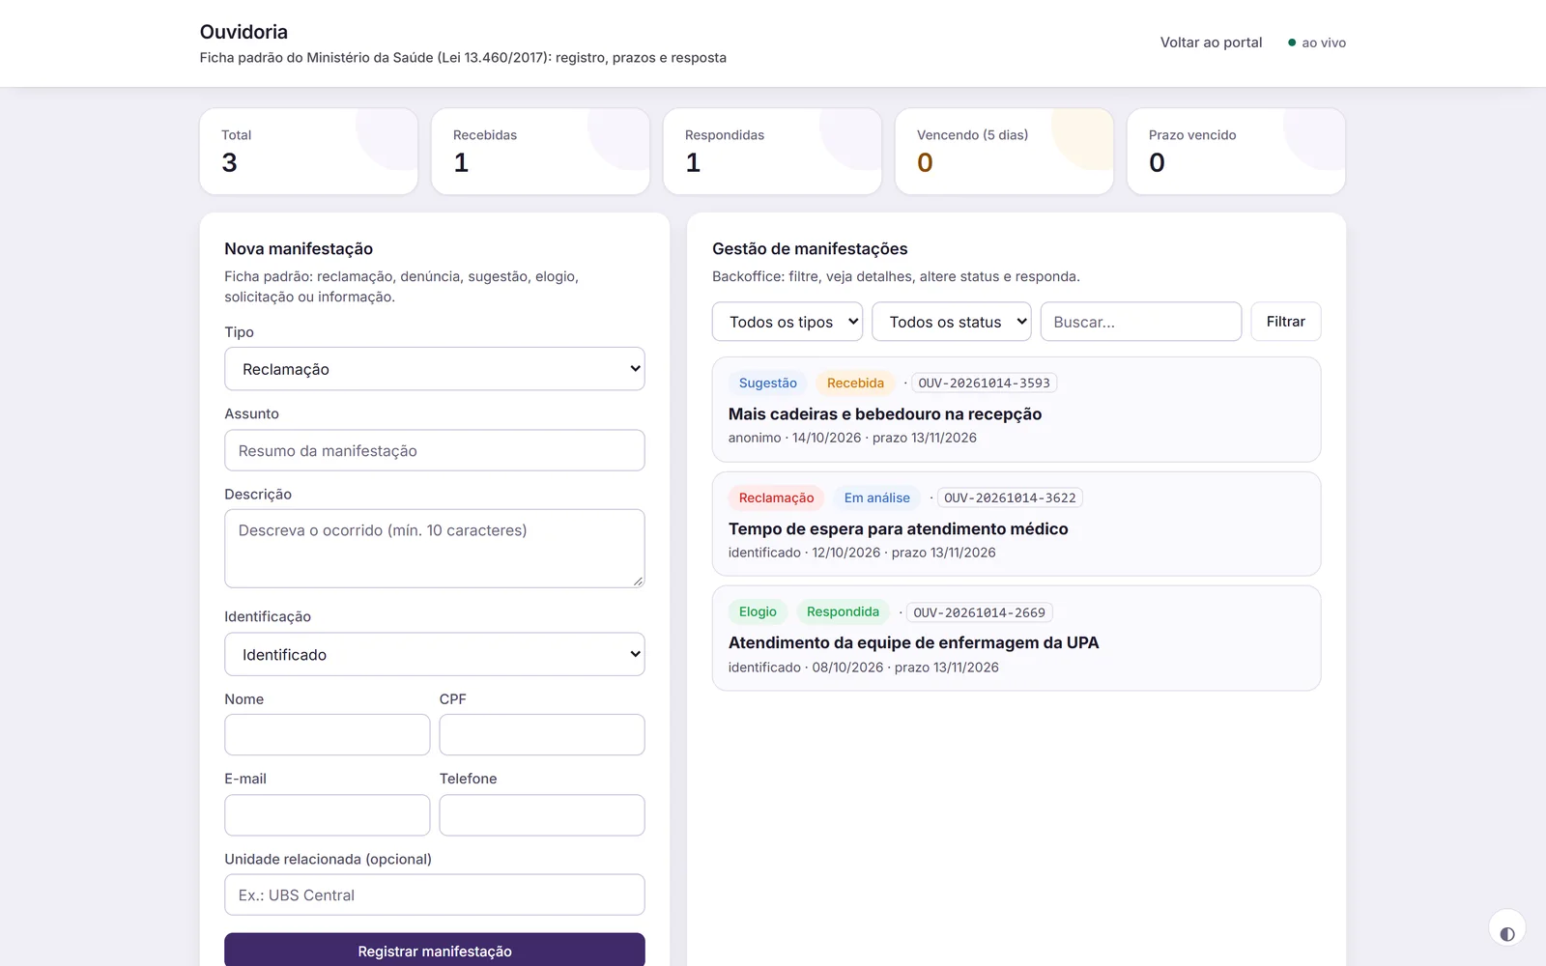This screenshot has height=966, width=1546.
Task: Click the Em análise status badge
Action: pos(876,497)
